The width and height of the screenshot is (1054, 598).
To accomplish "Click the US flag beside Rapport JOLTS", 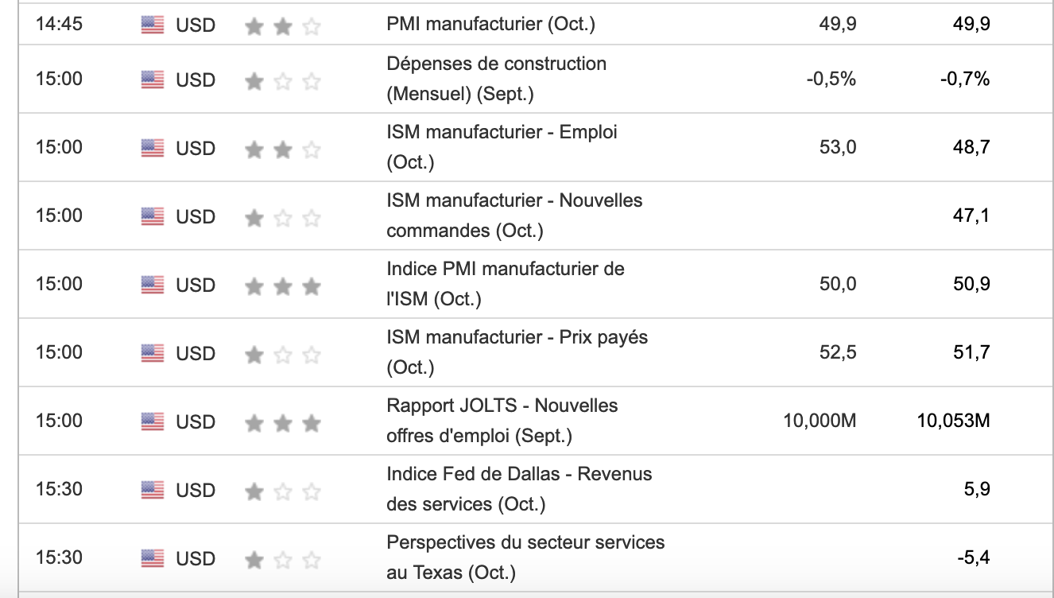I will coord(153,421).
